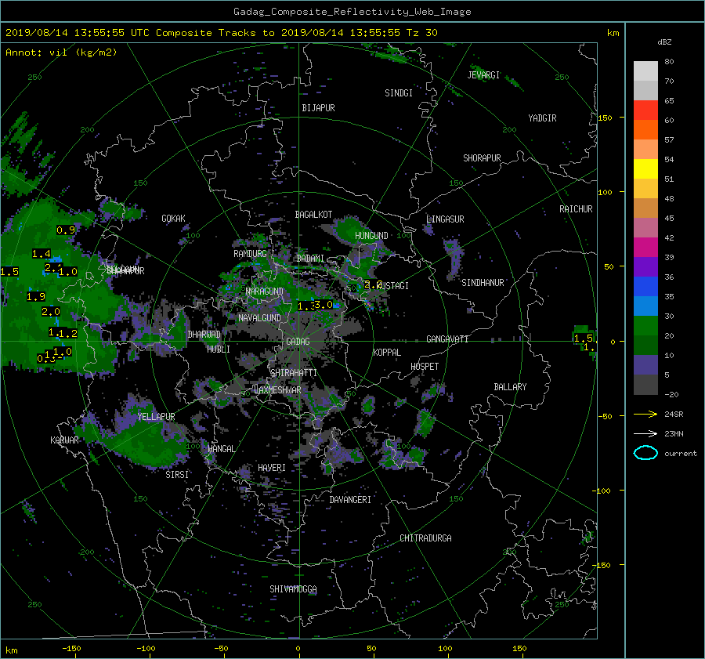Click the RAICHUR city label

(x=576, y=209)
